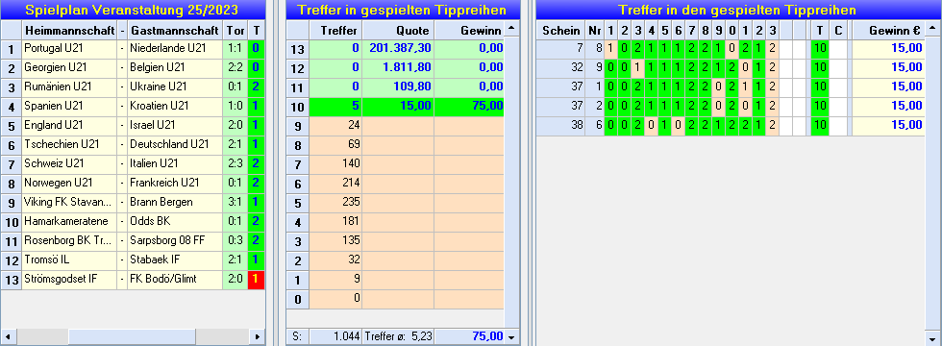Viewport: 942px width, 346px height.
Task: Select ticket row Schein 38 Nr 6
Action: pos(730,126)
